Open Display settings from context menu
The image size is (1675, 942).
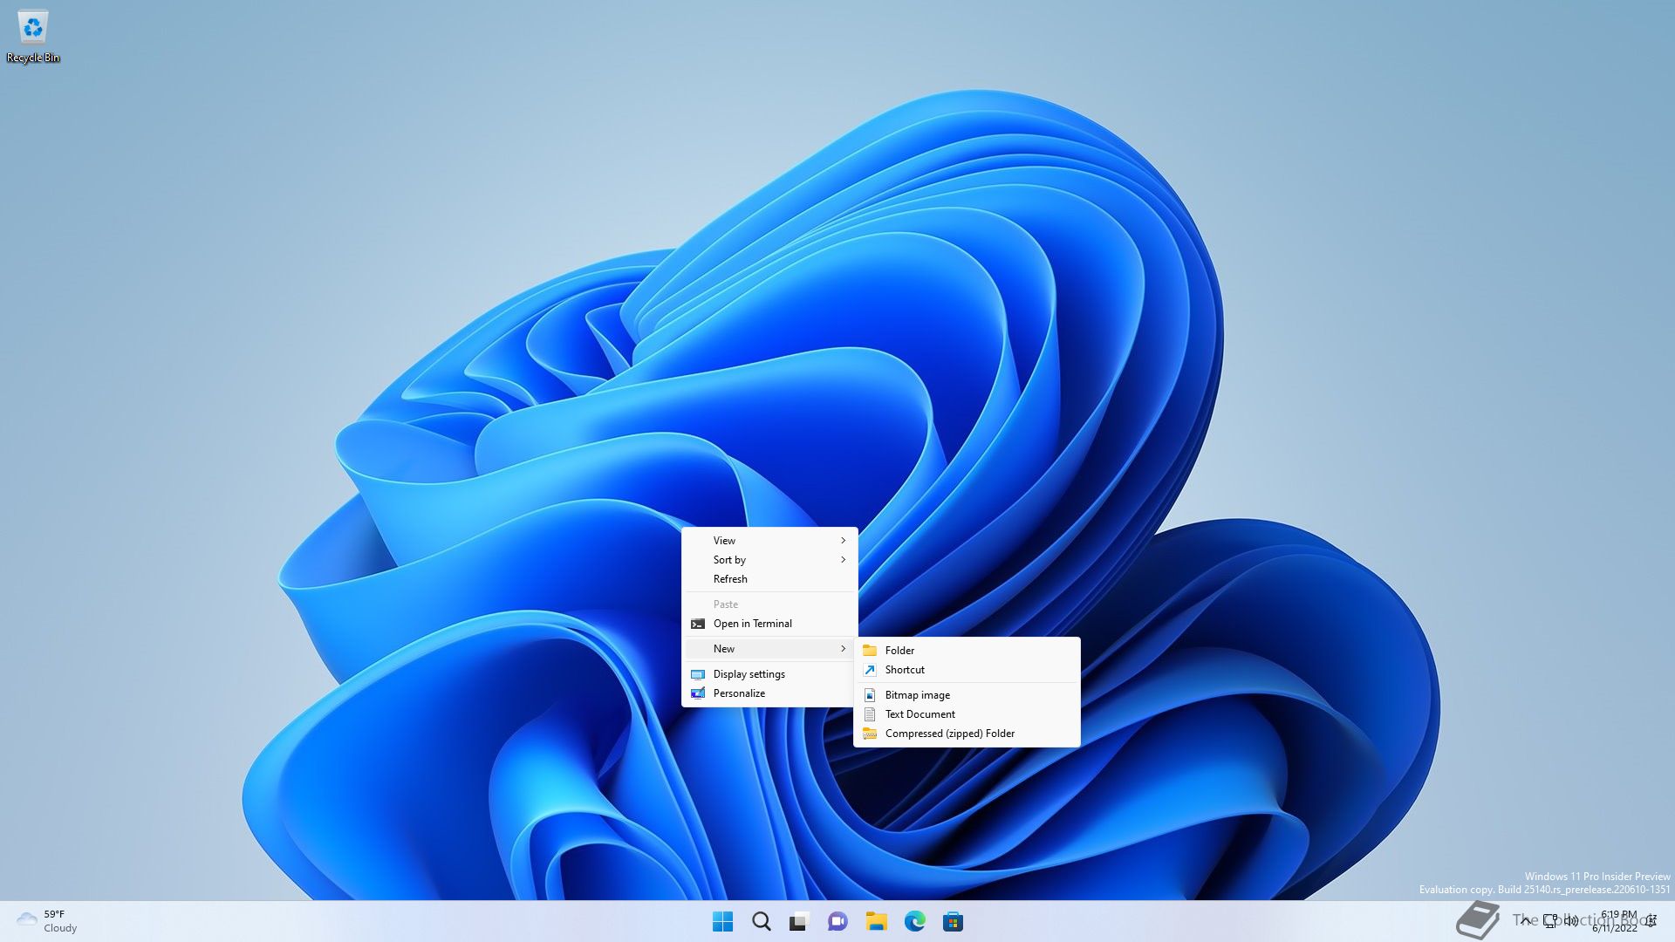coord(769,674)
